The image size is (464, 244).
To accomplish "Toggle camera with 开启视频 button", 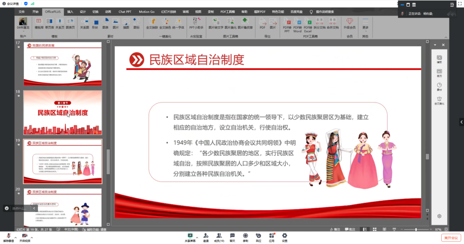I will click(x=24, y=237).
